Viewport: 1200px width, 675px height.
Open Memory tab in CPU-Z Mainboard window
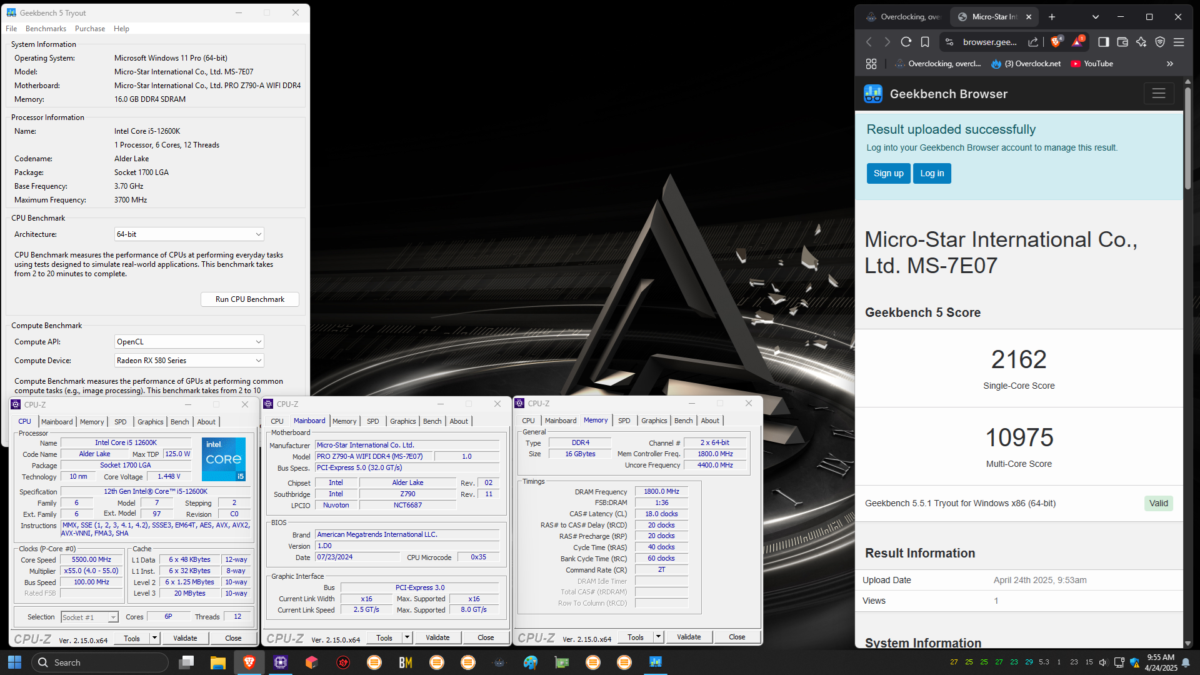pos(344,421)
